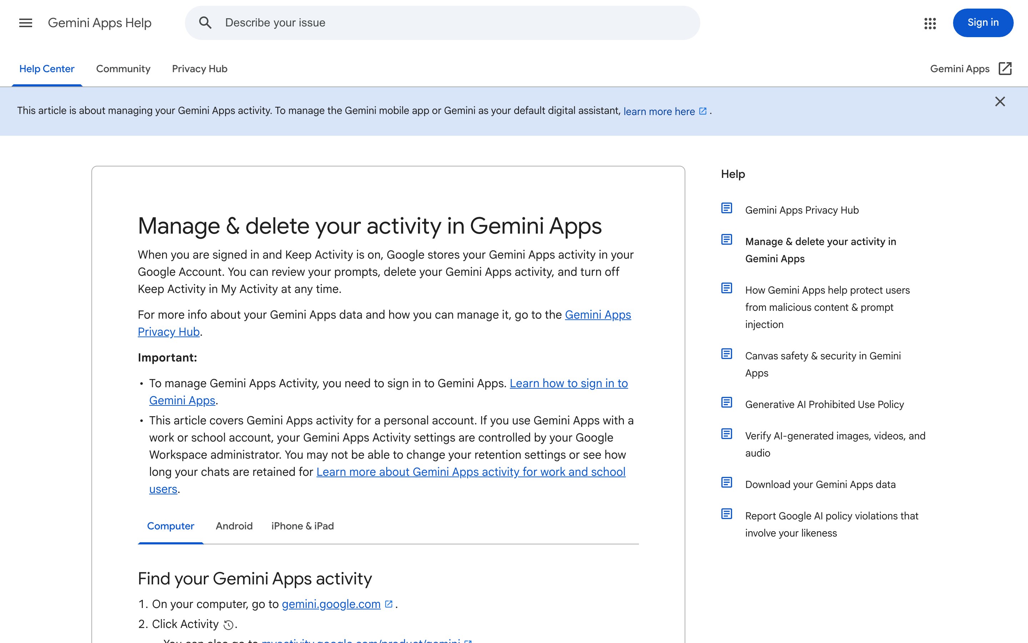Open sidebar link Canvas safety & security
Image resolution: width=1028 pixels, height=643 pixels.
click(x=823, y=364)
